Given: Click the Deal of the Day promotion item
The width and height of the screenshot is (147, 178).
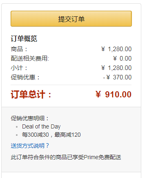Looking at the screenshot, I should [41, 126].
